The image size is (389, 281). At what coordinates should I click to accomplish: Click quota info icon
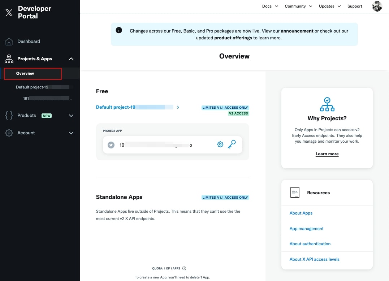pos(184,268)
